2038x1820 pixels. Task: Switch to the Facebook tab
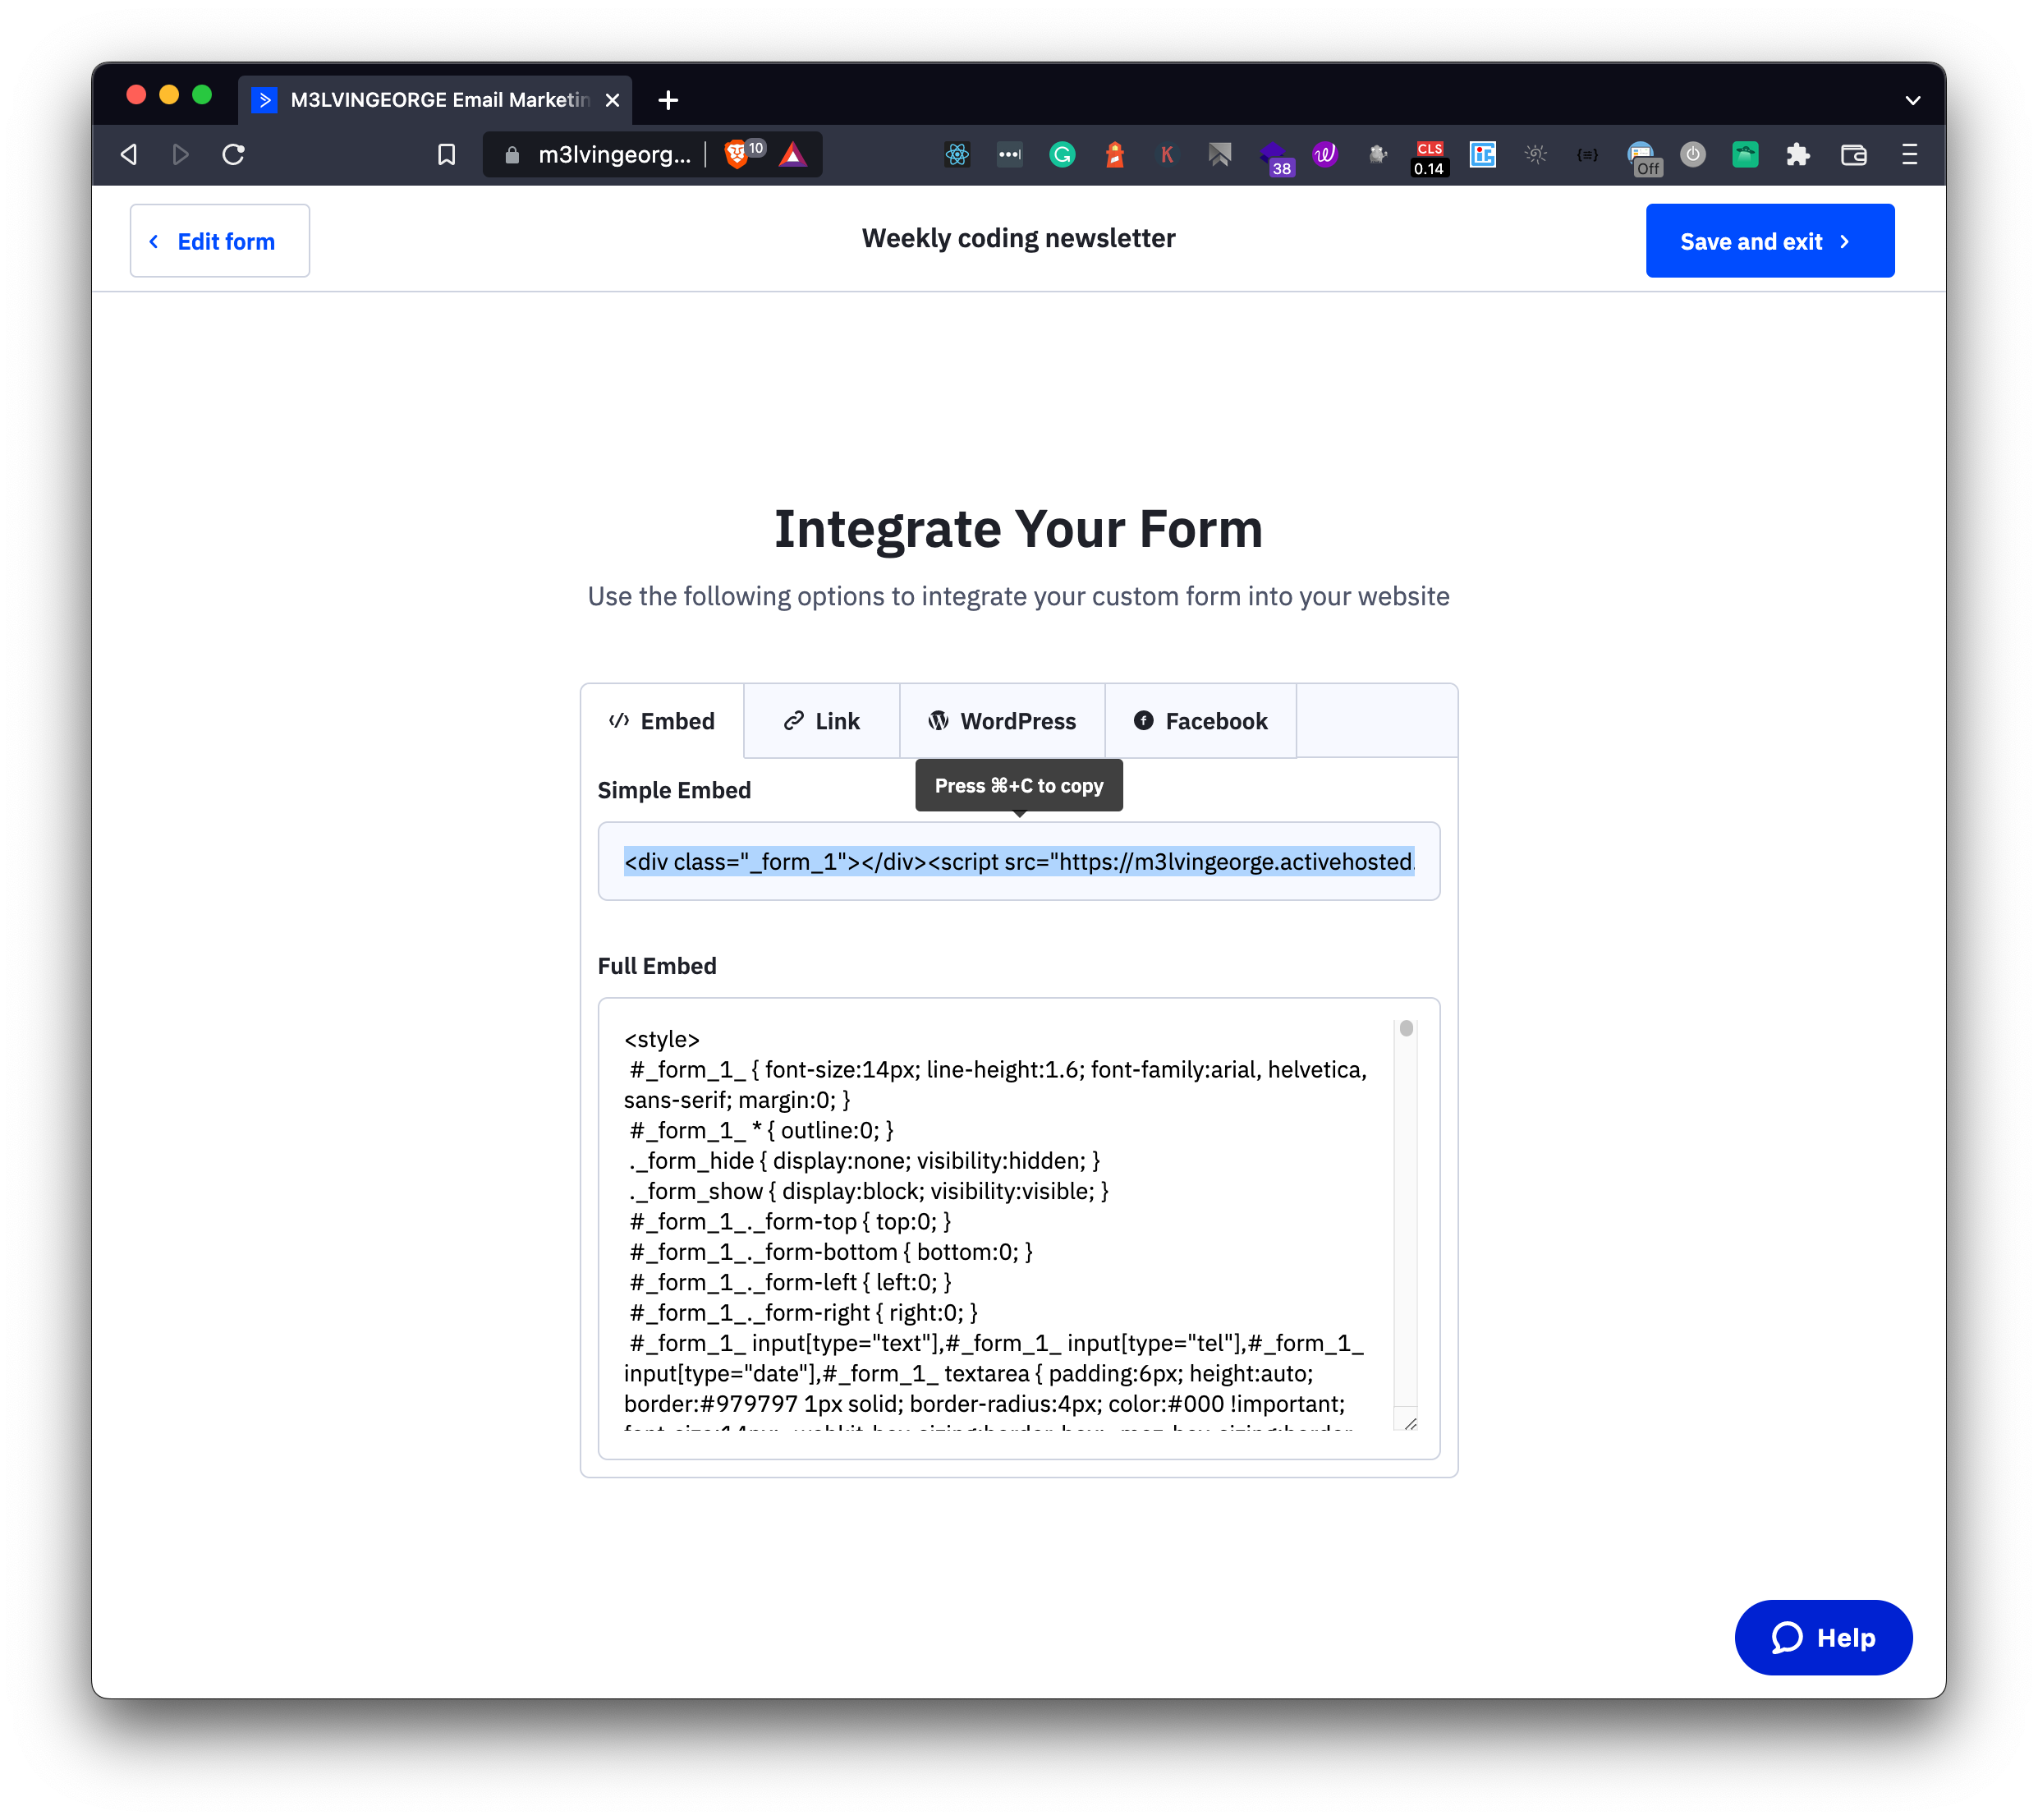[x=1200, y=721]
